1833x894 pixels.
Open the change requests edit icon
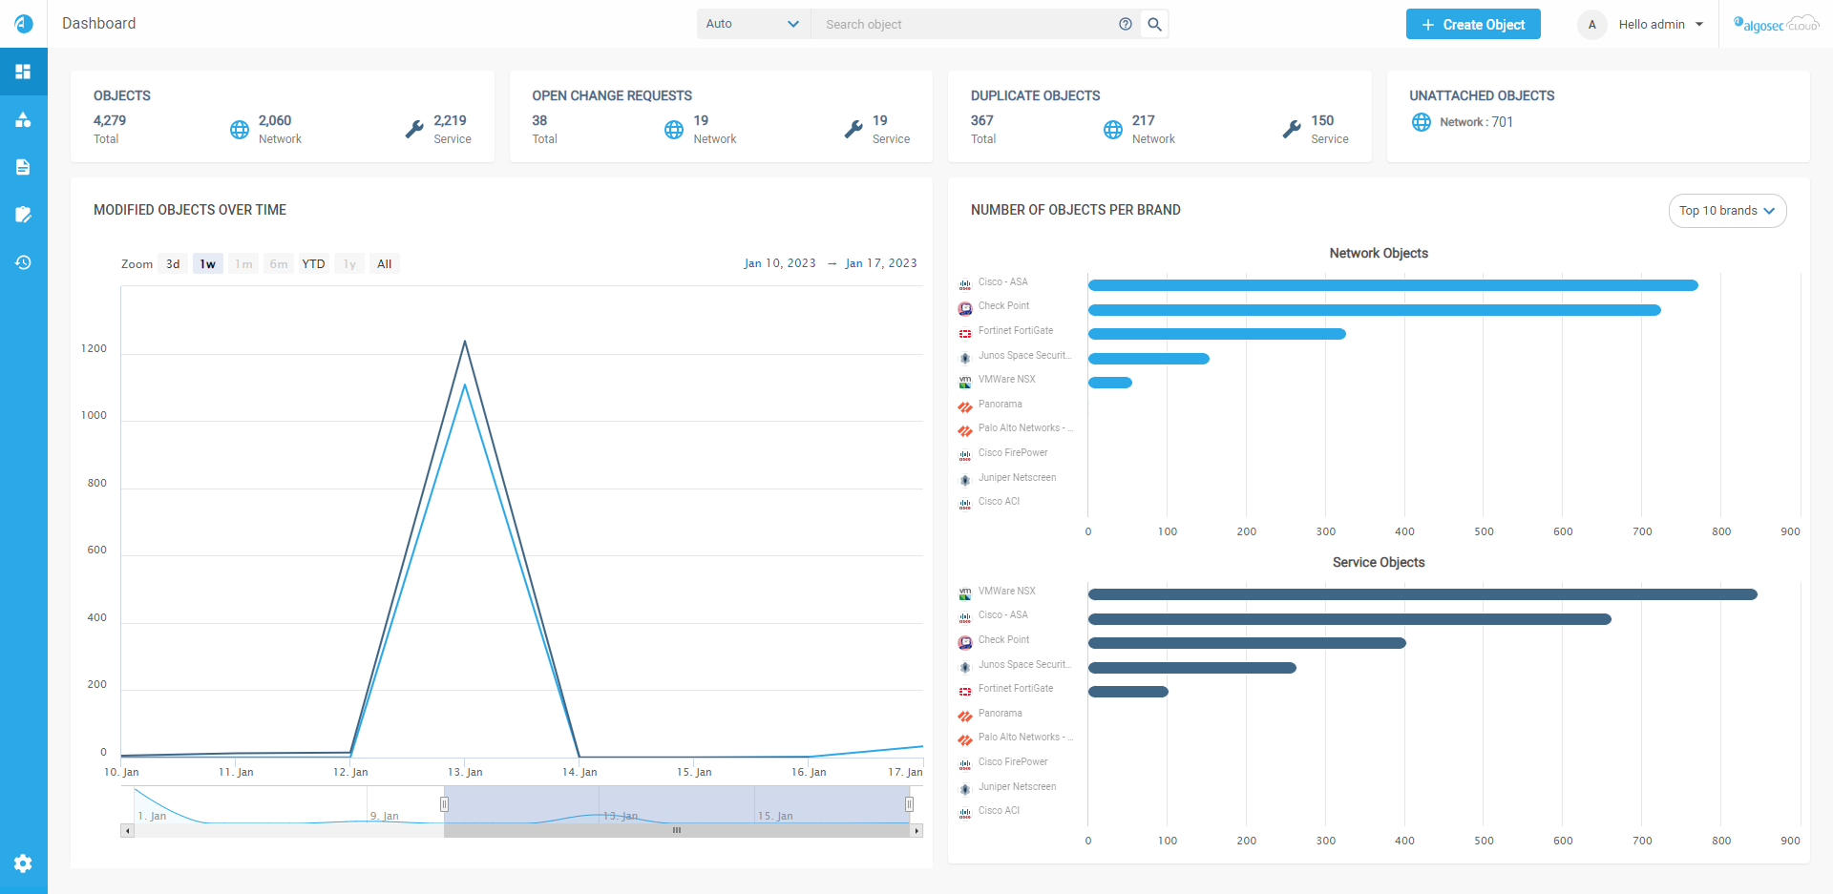click(x=23, y=215)
